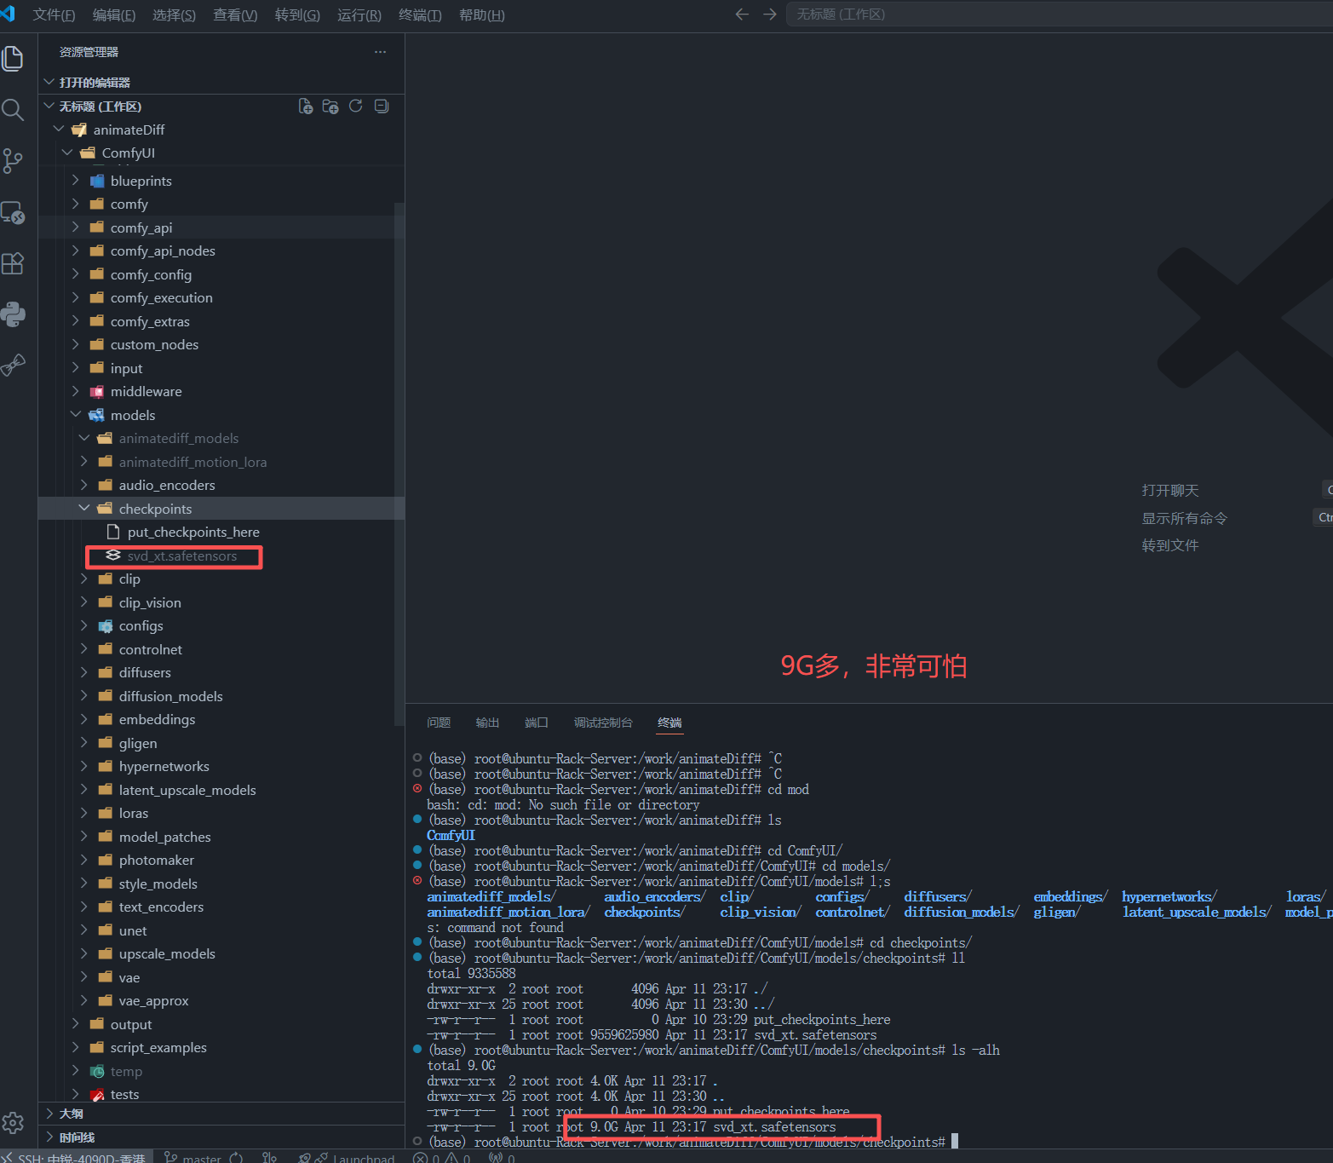Open the 运行 menu
1333x1163 pixels.
[359, 15]
